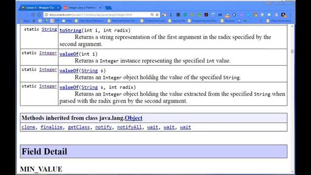Image resolution: width=311 pixels, height=175 pixels.
Task: Open the inherited notifyAll method link
Action: point(129,127)
